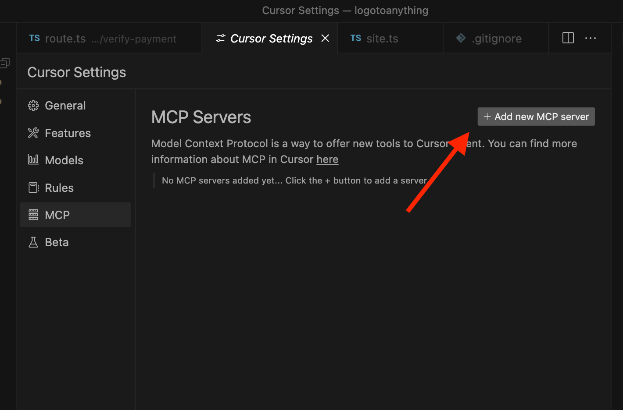The height and width of the screenshot is (410, 623).
Task: Select the MCP server stack icon
Action: [x=33, y=215]
